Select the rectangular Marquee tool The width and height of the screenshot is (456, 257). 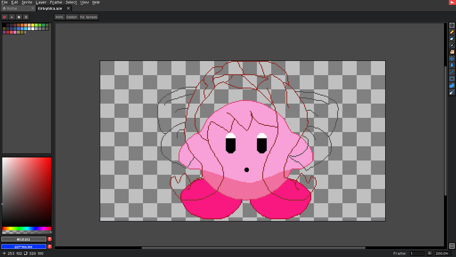point(451,25)
